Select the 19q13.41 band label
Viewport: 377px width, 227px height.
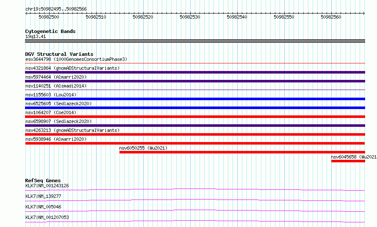36,36
